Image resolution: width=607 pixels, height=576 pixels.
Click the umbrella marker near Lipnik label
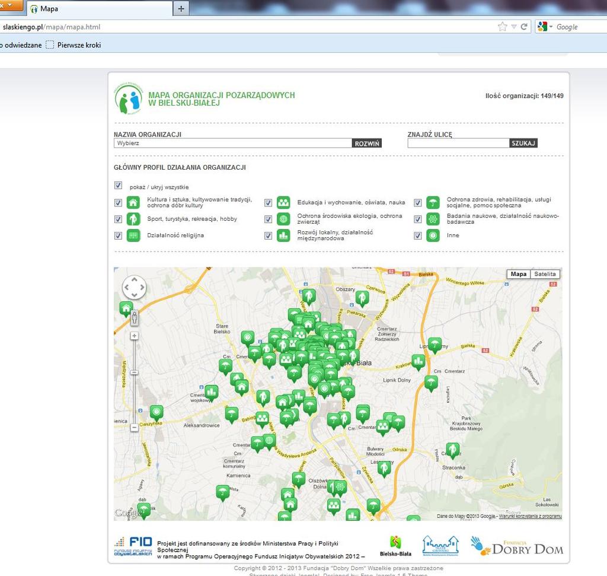pos(435,345)
